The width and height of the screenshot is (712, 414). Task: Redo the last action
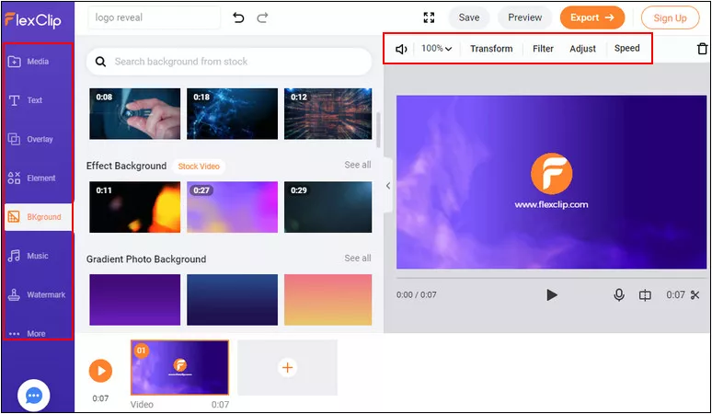point(262,17)
